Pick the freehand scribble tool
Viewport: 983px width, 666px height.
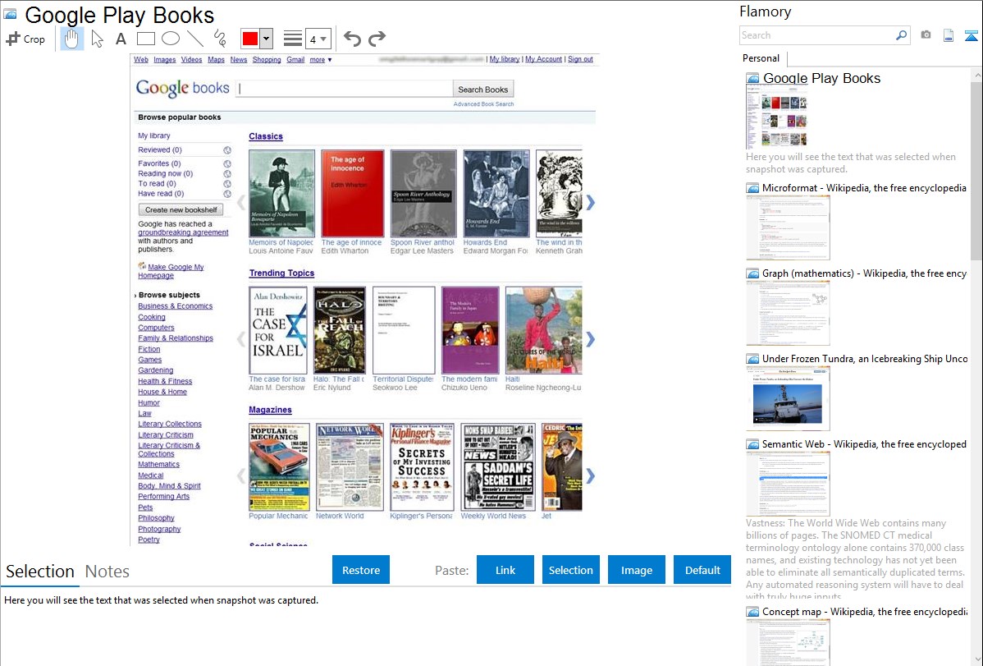click(219, 39)
